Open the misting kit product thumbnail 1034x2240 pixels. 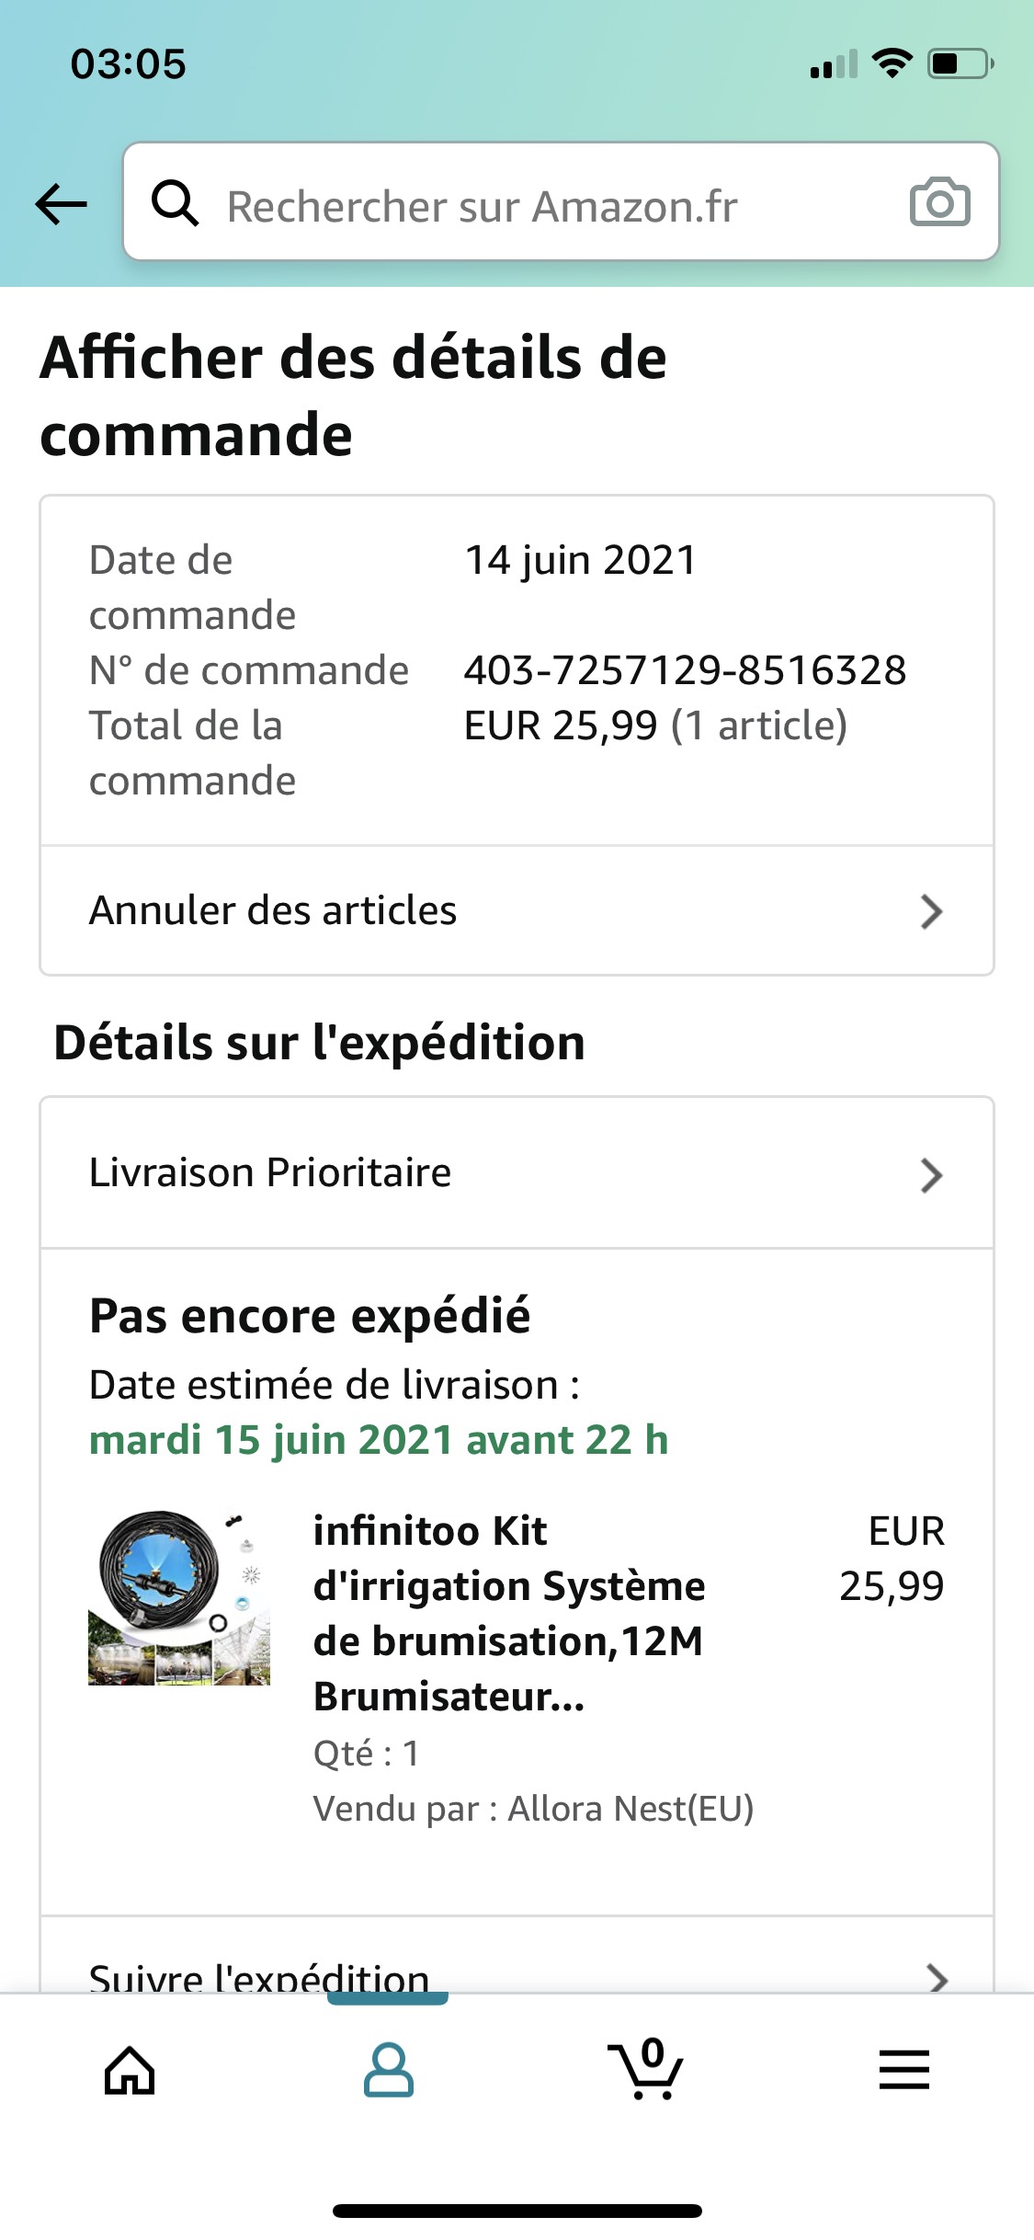(179, 1597)
